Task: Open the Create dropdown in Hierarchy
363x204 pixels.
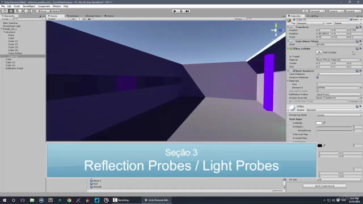Action: coord(6,19)
